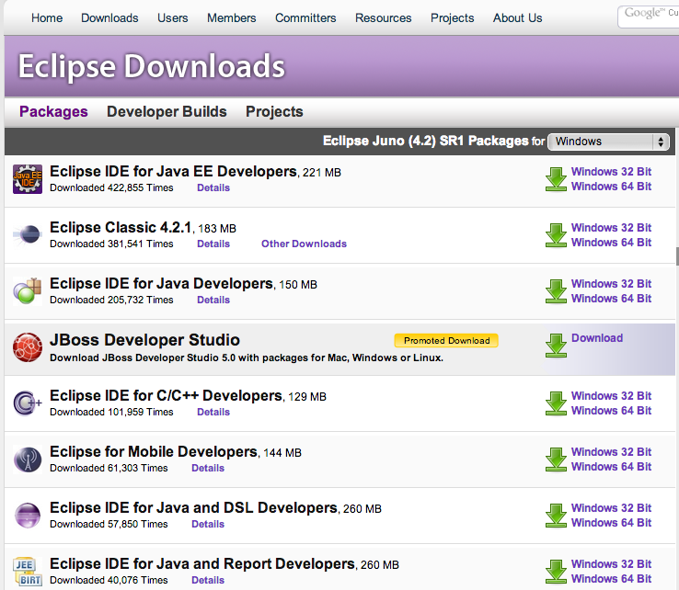The width and height of the screenshot is (679, 590).
Task: Open the Windows platform dropdown
Action: [608, 142]
